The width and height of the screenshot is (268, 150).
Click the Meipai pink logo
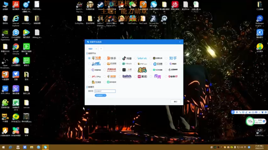pyautogui.click(x=142, y=77)
